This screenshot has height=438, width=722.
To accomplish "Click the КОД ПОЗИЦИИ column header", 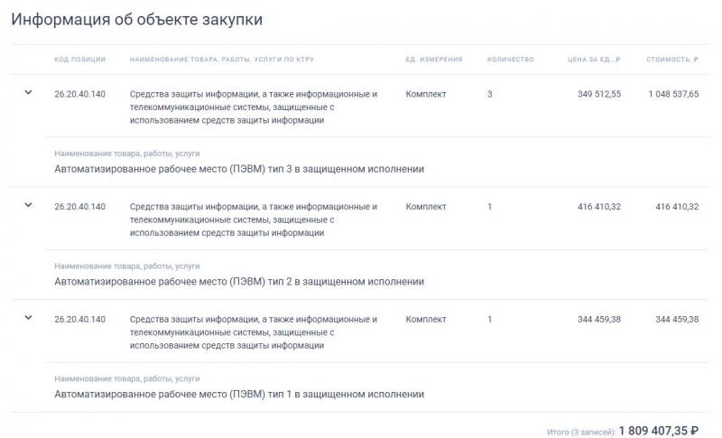I will pos(80,60).
